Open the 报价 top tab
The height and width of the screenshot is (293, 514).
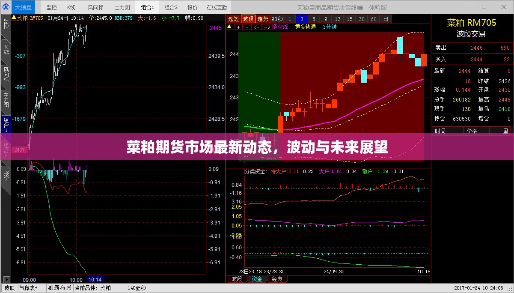[x=193, y=7]
